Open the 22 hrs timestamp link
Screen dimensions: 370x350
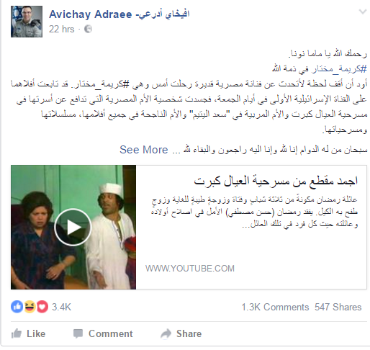point(62,29)
